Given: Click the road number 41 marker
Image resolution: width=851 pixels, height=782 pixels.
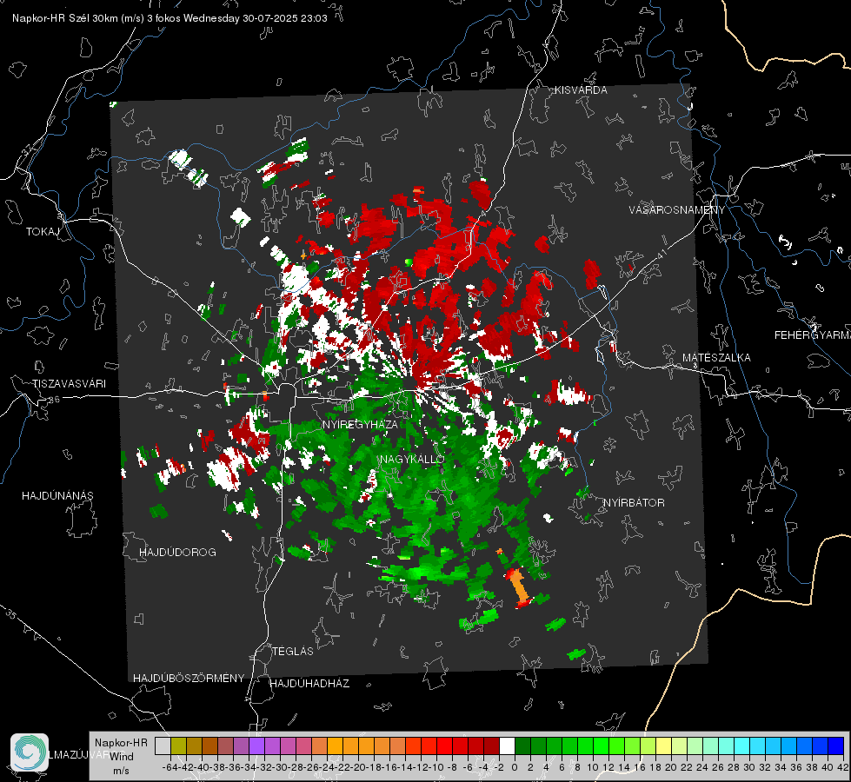Looking at the screenshot, I should coord(661,255).
